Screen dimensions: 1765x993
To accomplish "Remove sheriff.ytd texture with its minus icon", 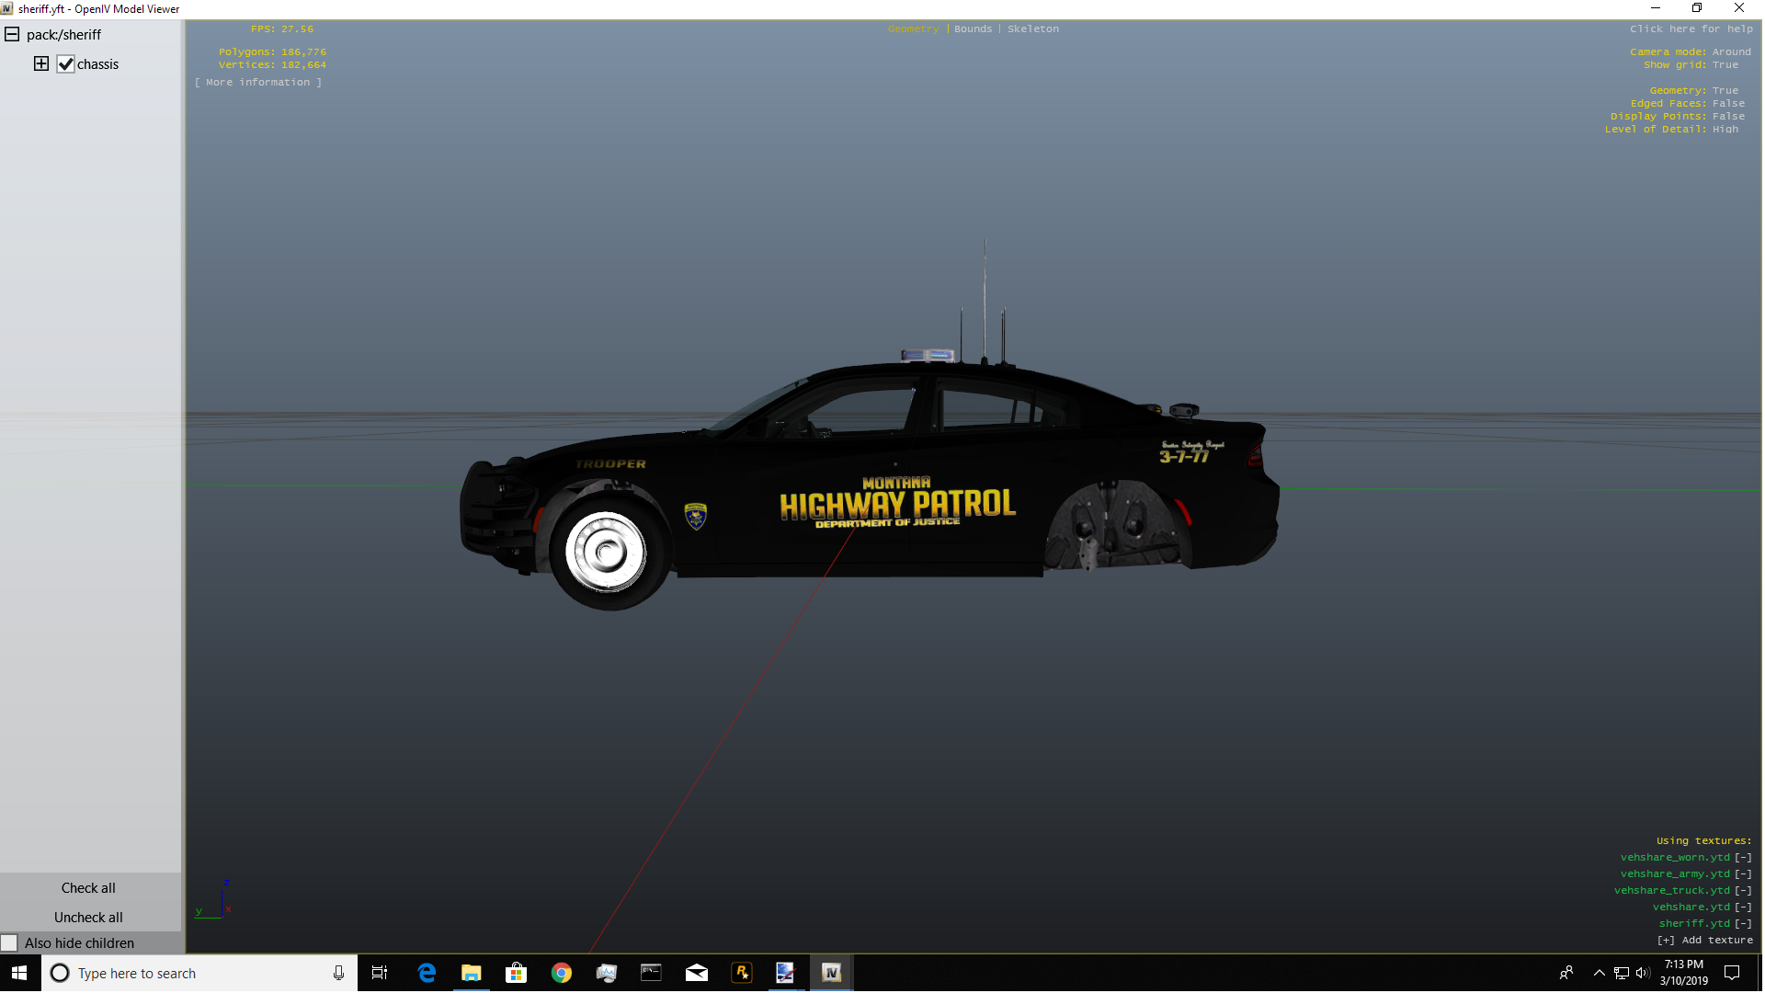I will tap(1743, 924).
